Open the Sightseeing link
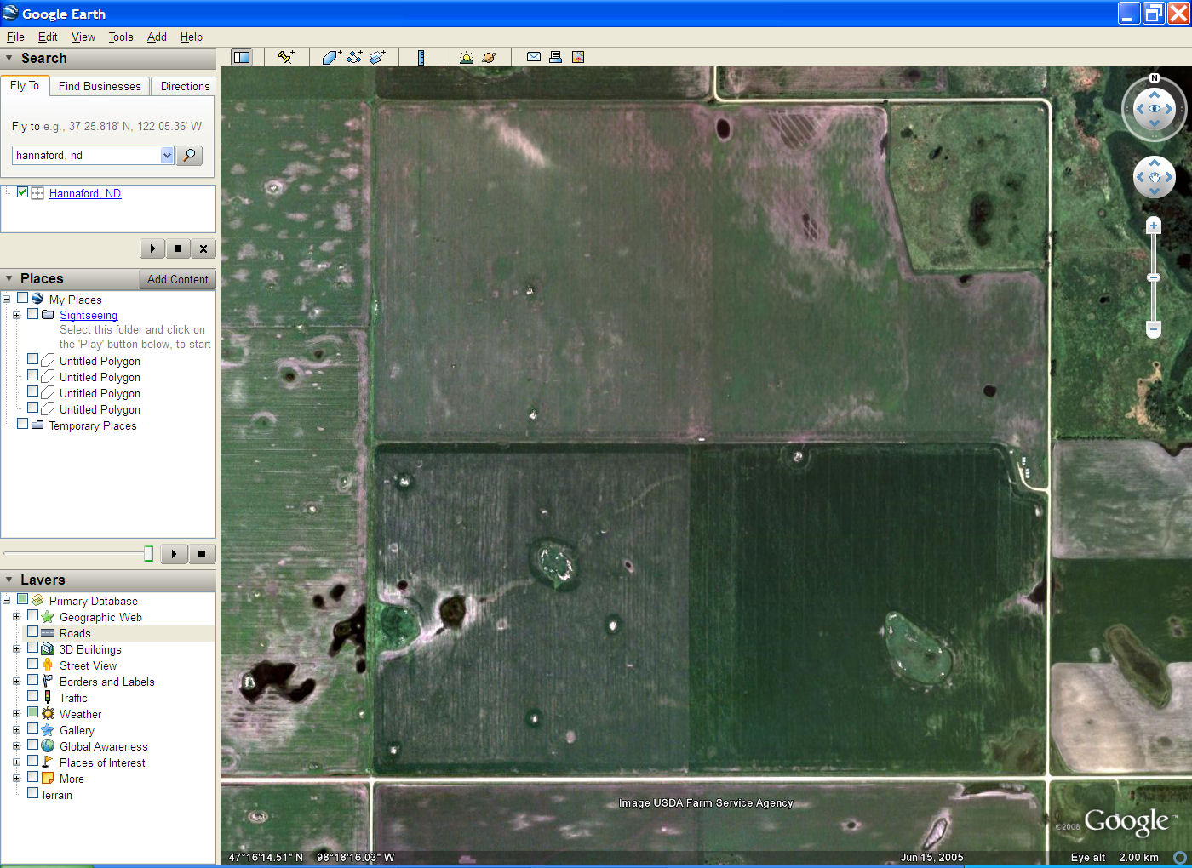 tap(89, 315)
